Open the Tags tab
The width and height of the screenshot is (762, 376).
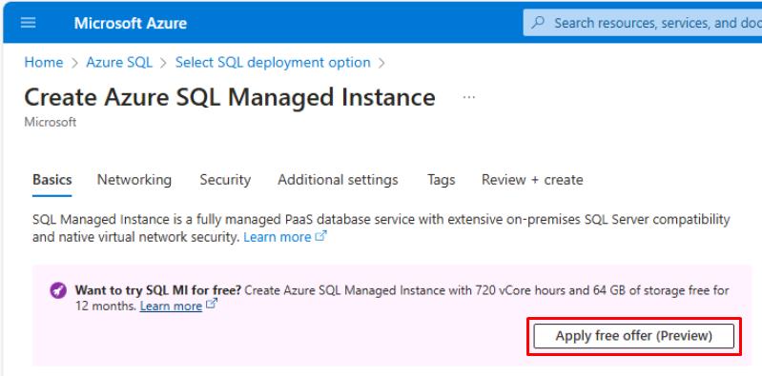click(442, 180)
